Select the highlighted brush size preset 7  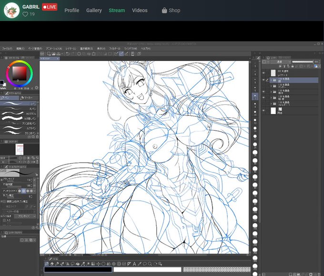pyautogui.click(x=255, y=97)
